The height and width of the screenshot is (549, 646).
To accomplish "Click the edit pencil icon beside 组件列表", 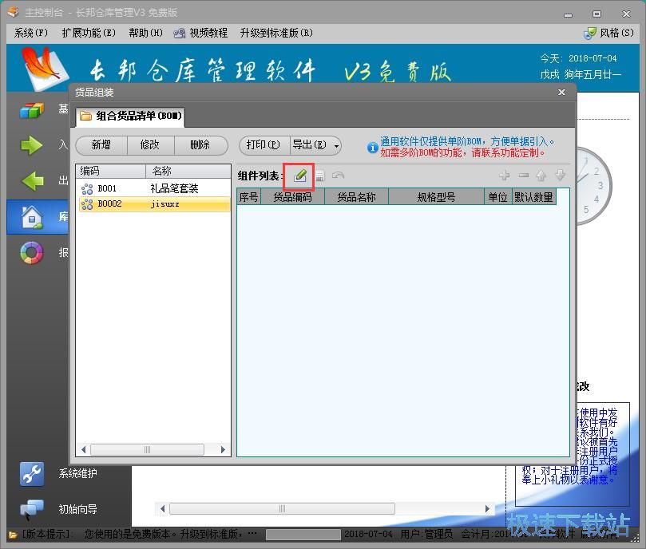I will point(299,176).
